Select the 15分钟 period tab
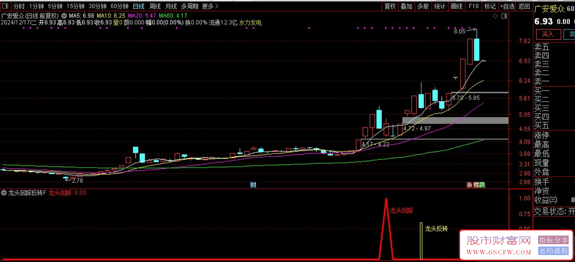 click(75, 6)
